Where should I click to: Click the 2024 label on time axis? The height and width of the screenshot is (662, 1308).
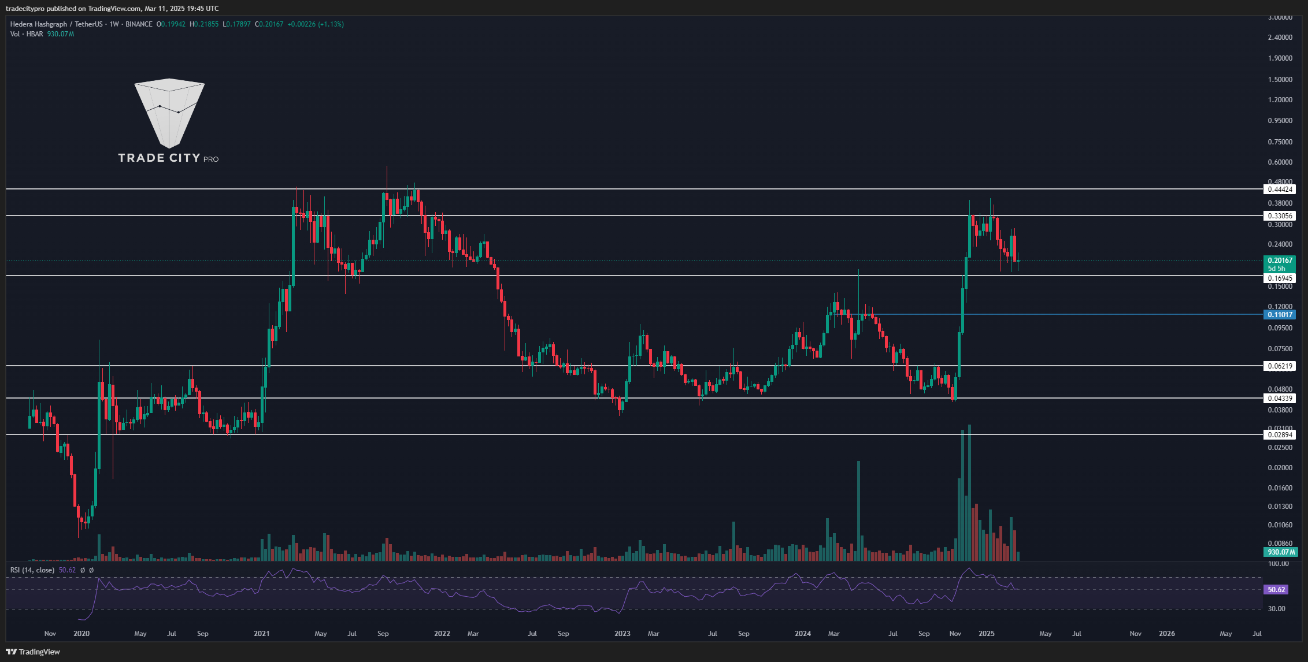click(x=803, y=634)
